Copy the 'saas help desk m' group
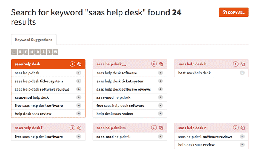 tap(161, 128)
